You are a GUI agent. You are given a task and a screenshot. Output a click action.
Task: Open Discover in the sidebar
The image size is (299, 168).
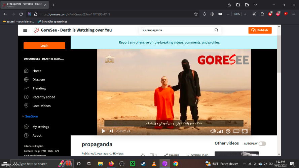pyautogui.click(x=39, y=79)
